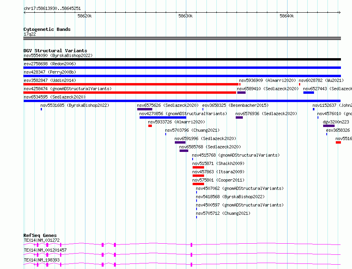The height and width of the screenshot is (269, 352).
Task: Click the TEX14|NM_001201457 gene label
Action: pyautogui.click(x=45, y=250)
